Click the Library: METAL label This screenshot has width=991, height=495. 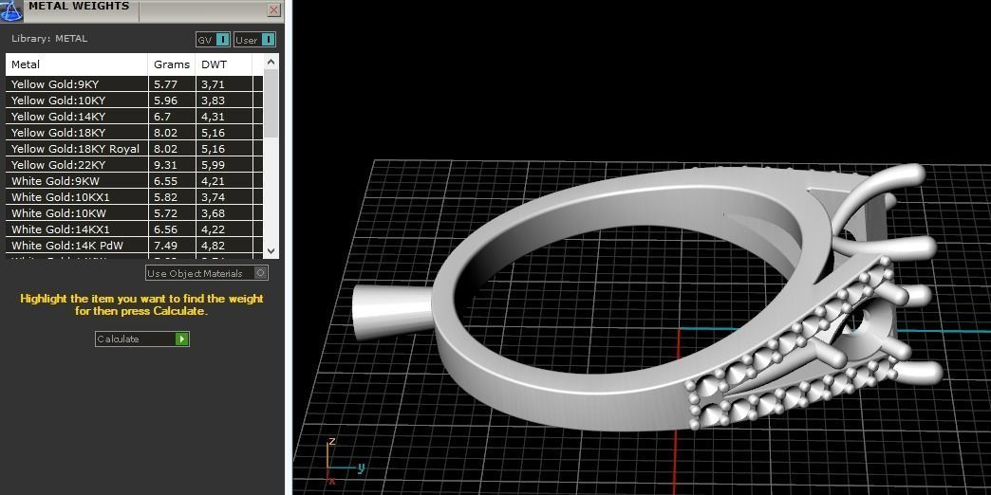49,39
